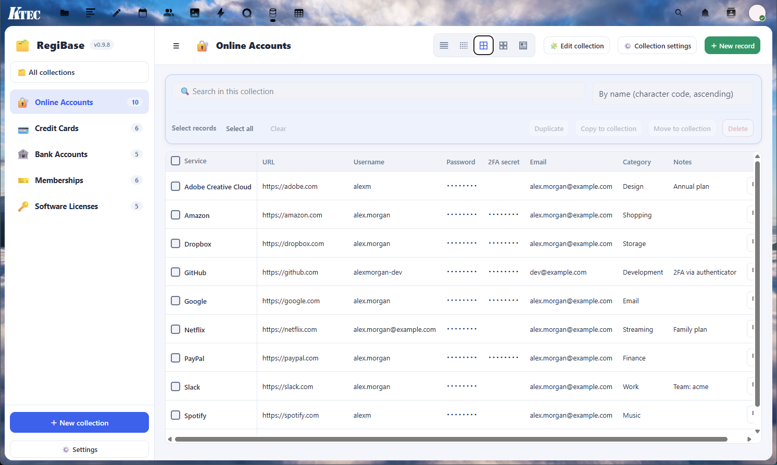Click the search magnifier in top bar

coord(679,13)
